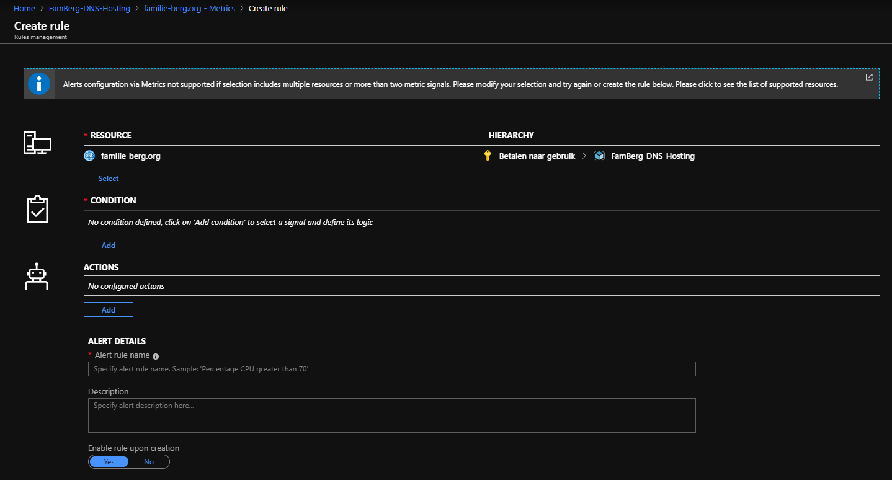This screenshot has width=892, height=480.
Task: Click the actions robot icon
Action: tap(37, 277)
